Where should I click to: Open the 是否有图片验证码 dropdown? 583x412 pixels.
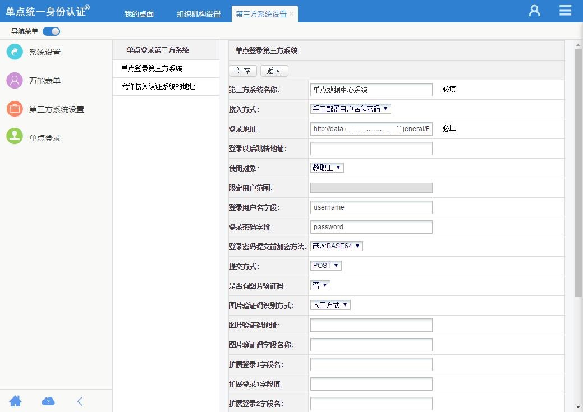(320, 285)
